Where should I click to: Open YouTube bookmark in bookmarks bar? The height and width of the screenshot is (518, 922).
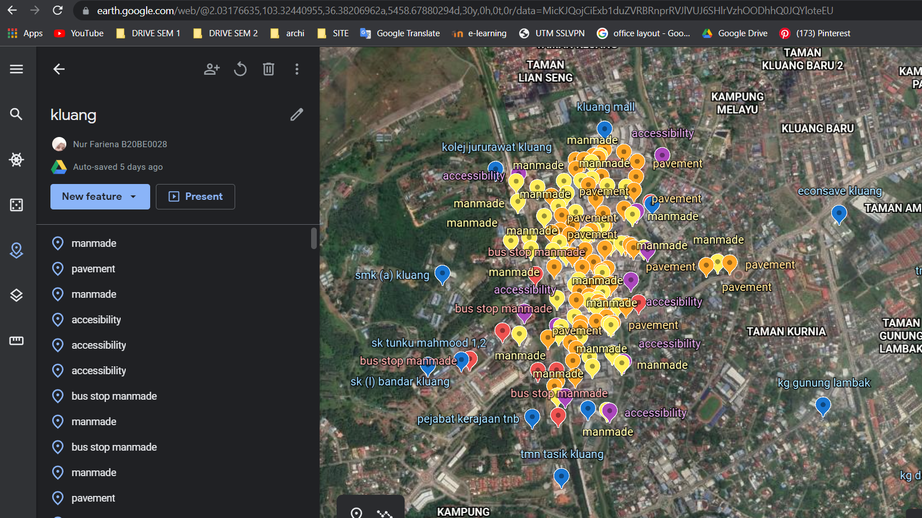pyautogui.click(x=79, y=33)
